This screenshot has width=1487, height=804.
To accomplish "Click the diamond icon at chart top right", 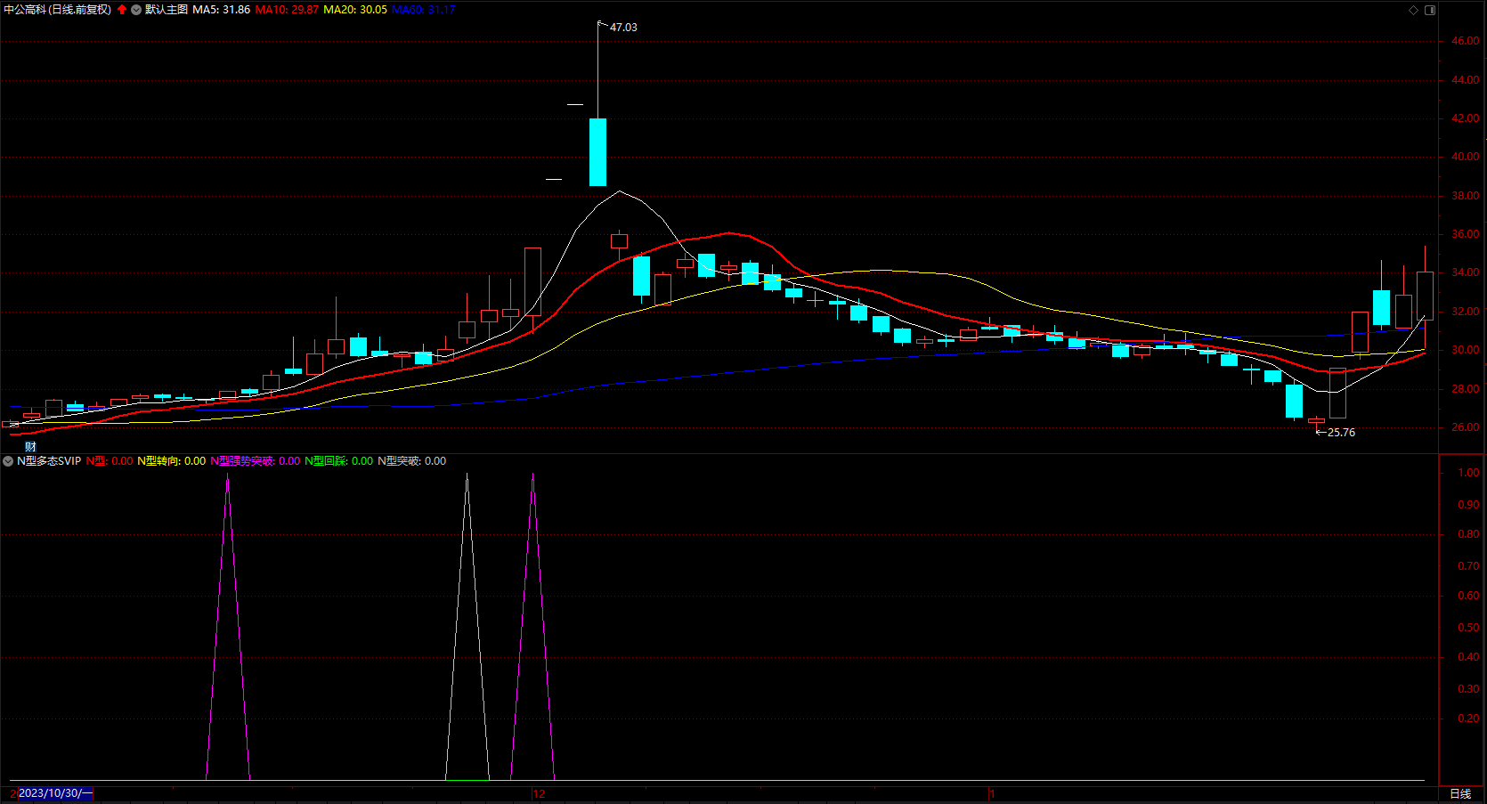I will pyautogui.click(x=1413, y=10).
